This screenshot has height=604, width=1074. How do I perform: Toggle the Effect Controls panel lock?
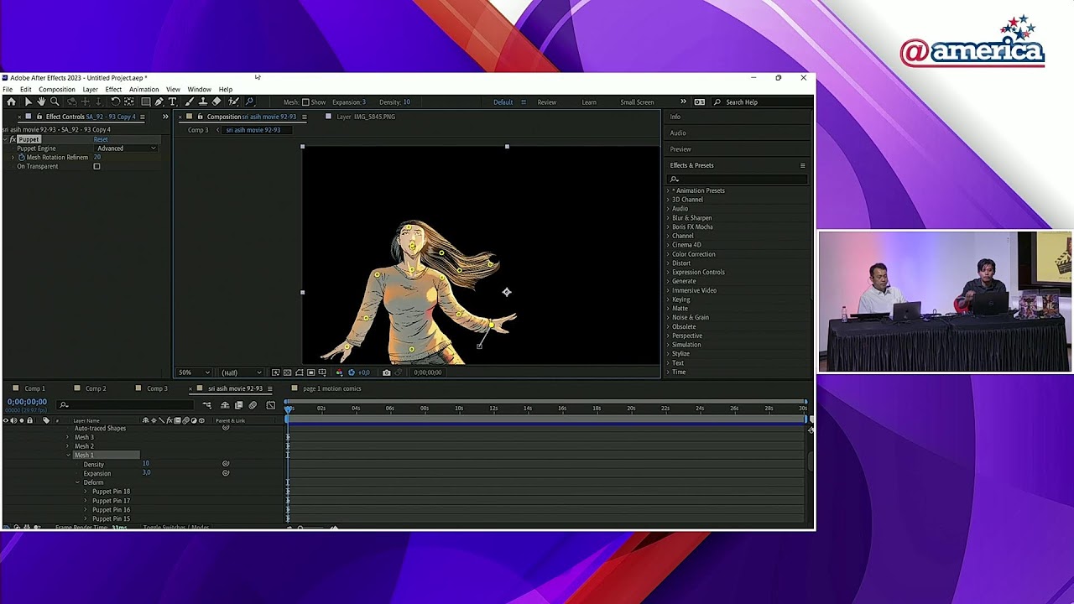(x=39, y=117)
